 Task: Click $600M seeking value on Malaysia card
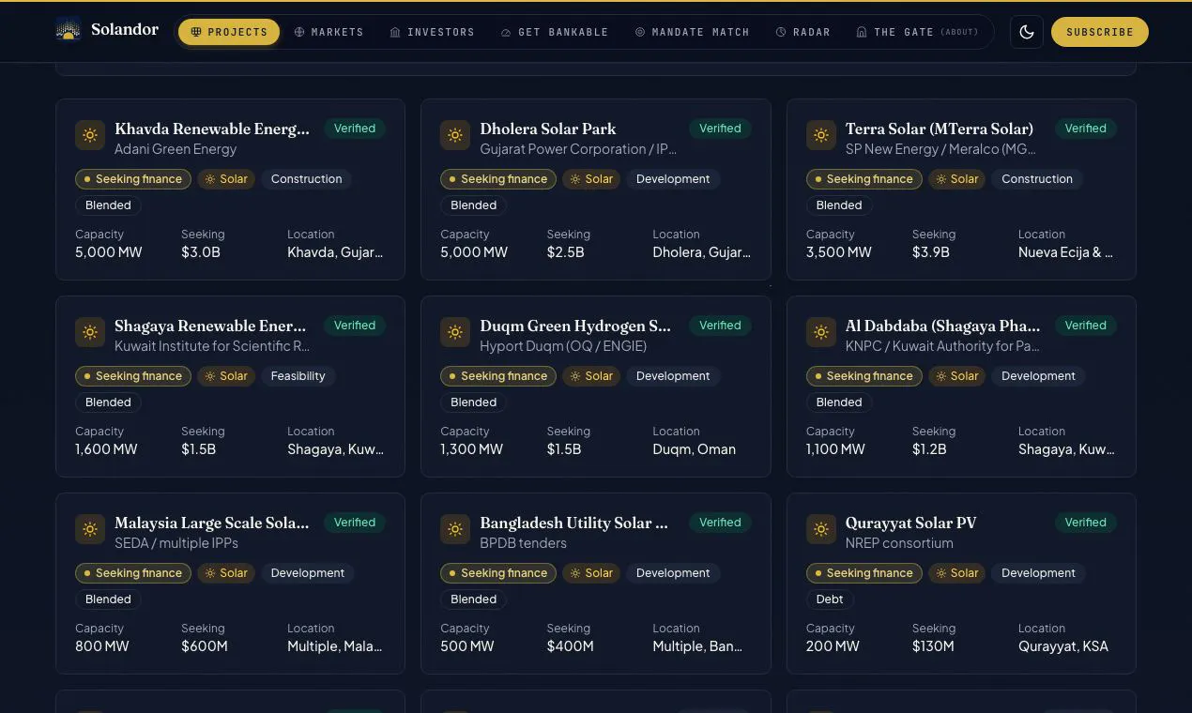pos(205,646)
